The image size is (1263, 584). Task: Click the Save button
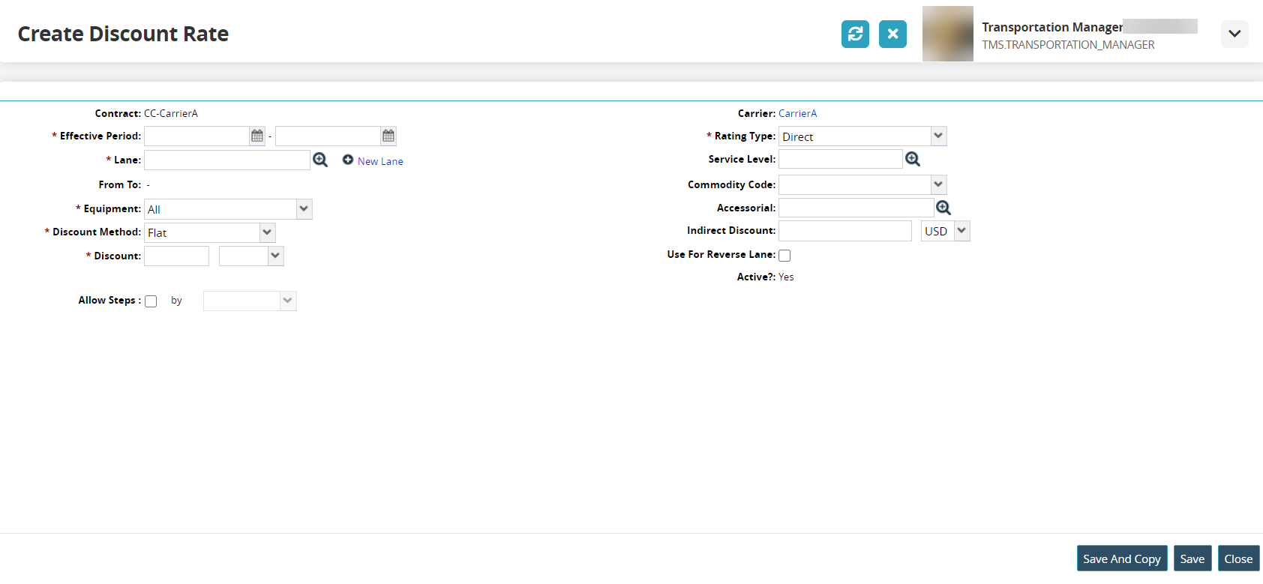tap(1192, 559)
